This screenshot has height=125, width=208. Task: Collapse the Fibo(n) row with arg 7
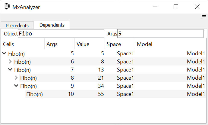click(x=10, y=70)
